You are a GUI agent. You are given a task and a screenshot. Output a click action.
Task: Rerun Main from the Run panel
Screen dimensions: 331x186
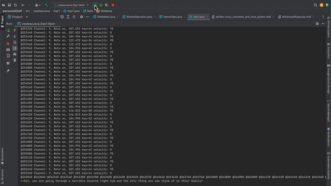point(8,30)
